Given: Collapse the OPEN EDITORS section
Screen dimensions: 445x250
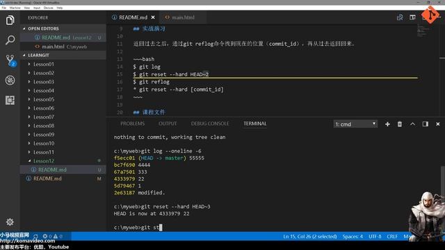Looking at the screenshot, I should point(63,28).
